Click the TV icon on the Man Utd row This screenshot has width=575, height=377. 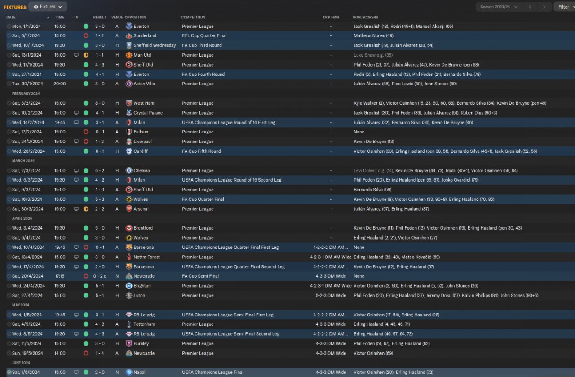coord(76,55)
